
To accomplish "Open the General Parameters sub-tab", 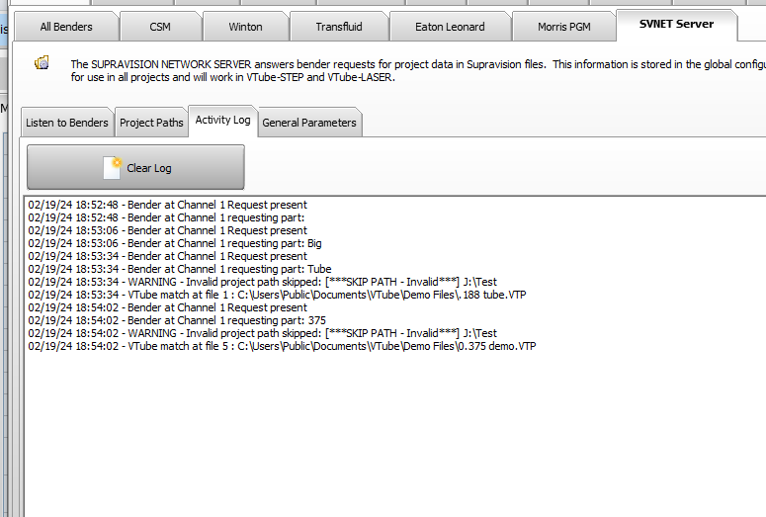I will tap(309, 123).
